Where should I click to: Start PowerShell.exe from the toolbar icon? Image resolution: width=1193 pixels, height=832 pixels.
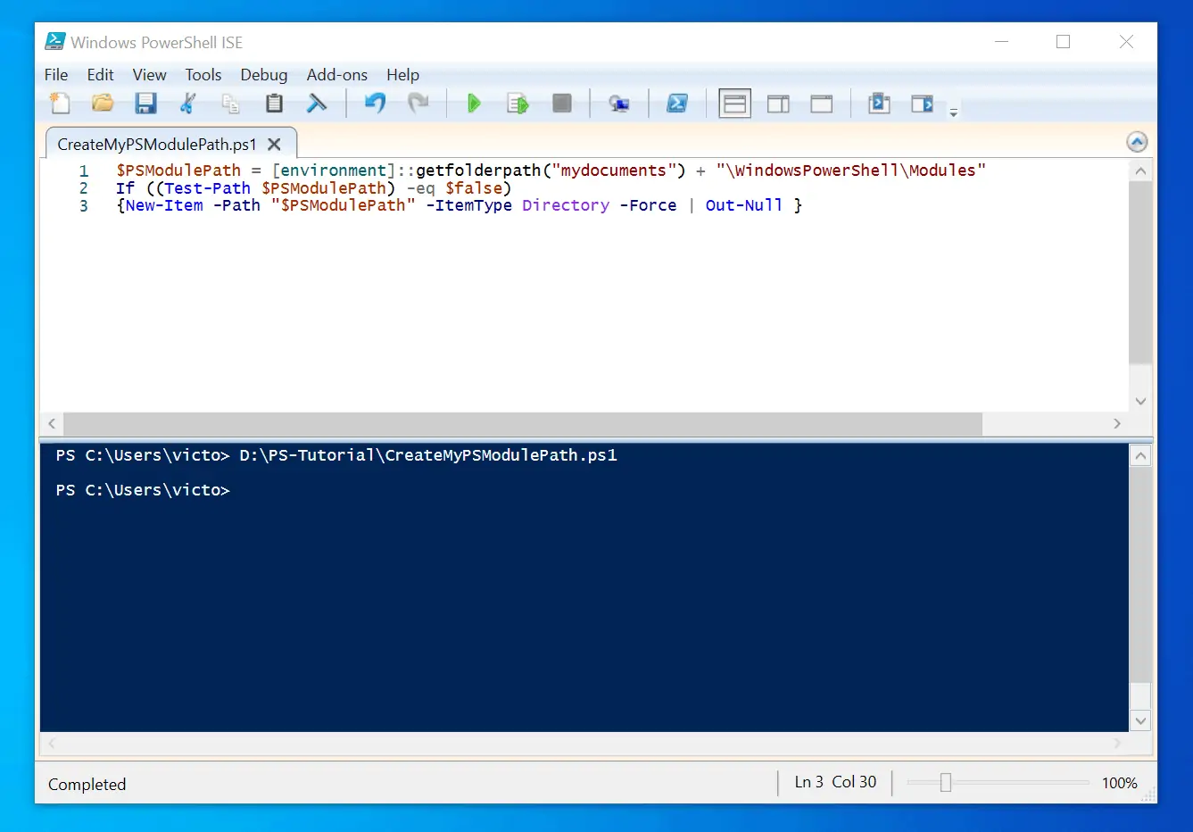(x=677, y=104)
